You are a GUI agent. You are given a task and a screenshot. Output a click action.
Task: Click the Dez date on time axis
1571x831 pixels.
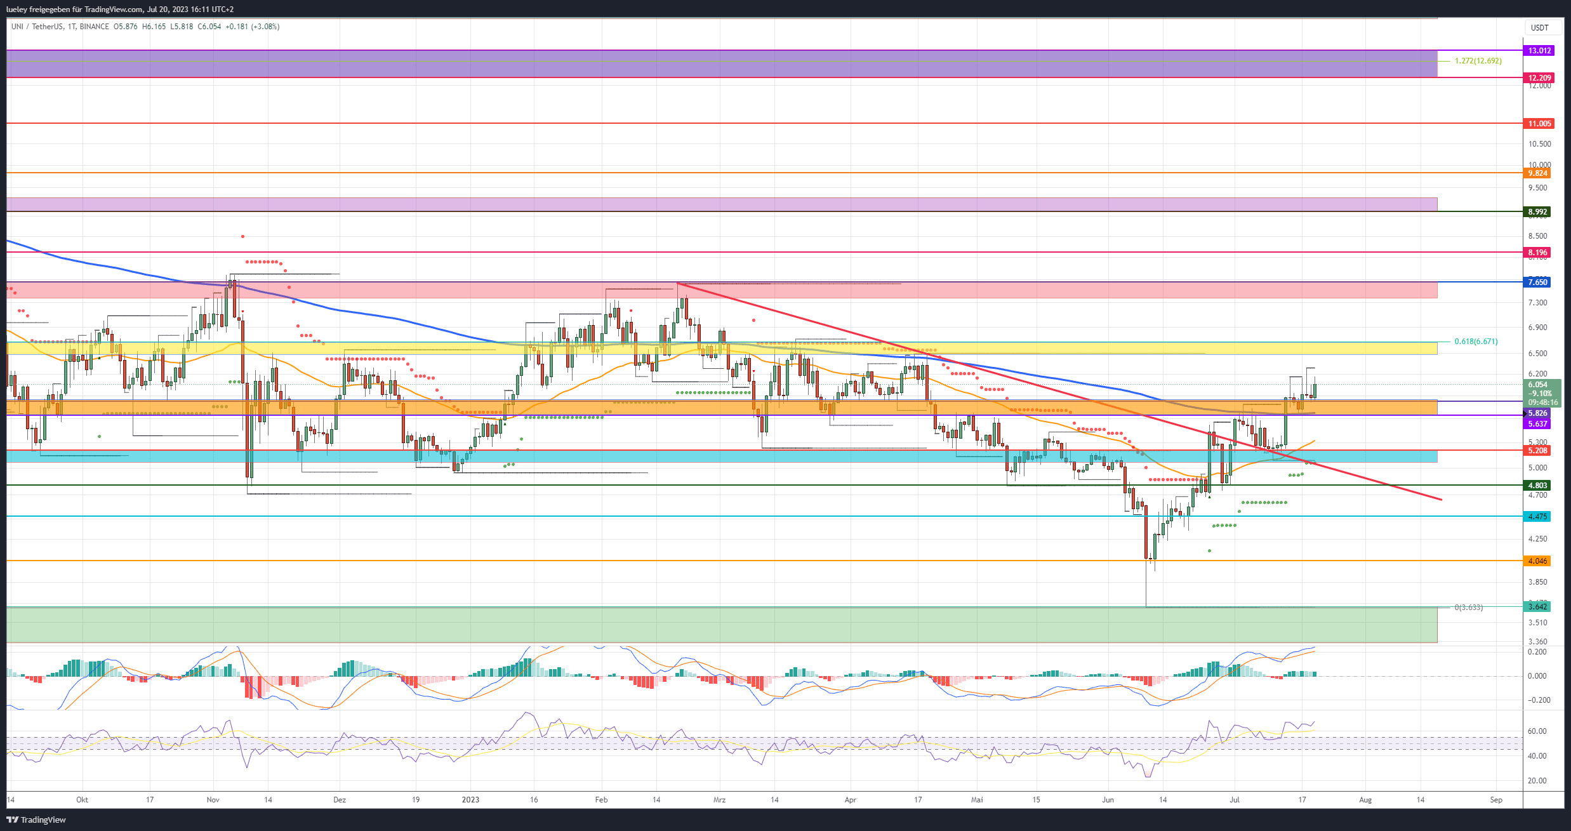340,799
